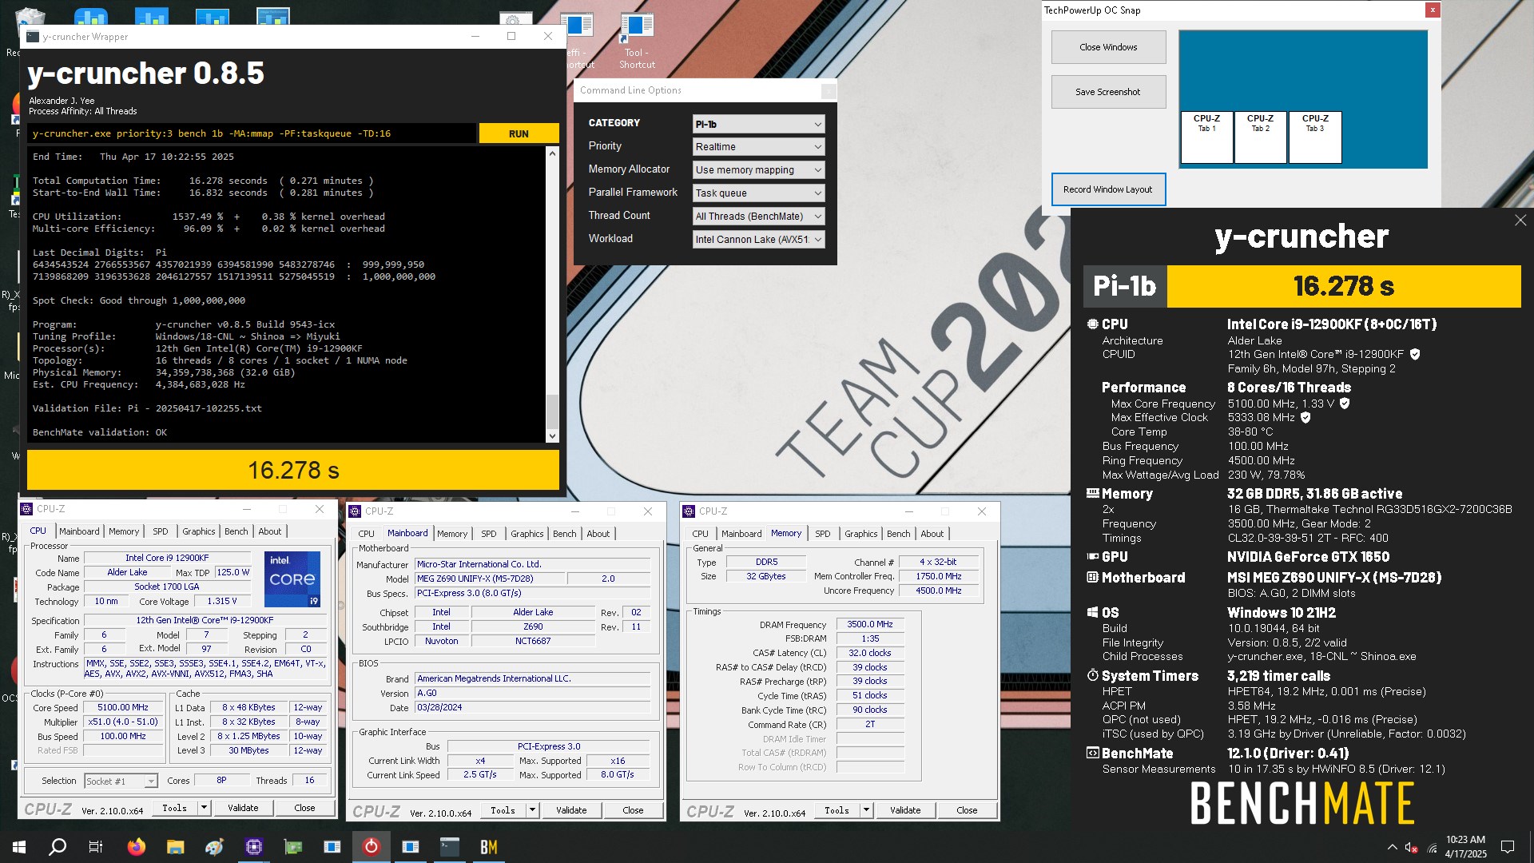Click Close Windows in OC Snap
This screenshot has width=1534, height=863.
pyautogui.click(x=1108, y=47)
